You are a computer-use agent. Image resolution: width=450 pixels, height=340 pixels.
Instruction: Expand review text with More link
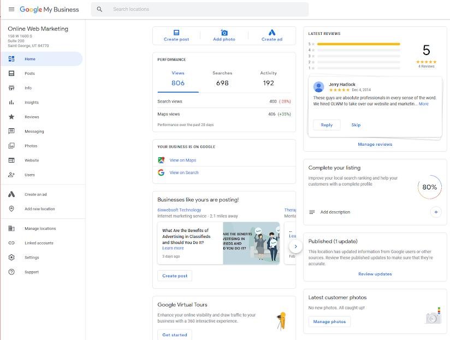[424, 104]
